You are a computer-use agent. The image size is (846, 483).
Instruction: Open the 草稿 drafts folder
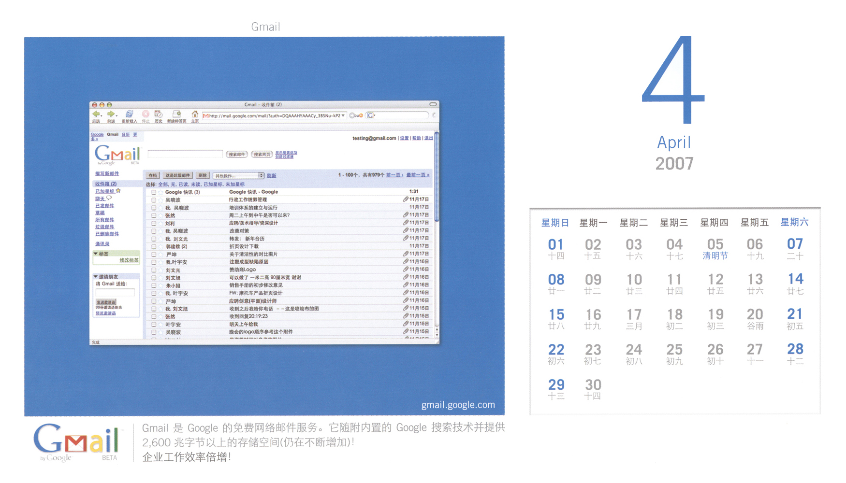pyautogui.click(x=100, y=213)
